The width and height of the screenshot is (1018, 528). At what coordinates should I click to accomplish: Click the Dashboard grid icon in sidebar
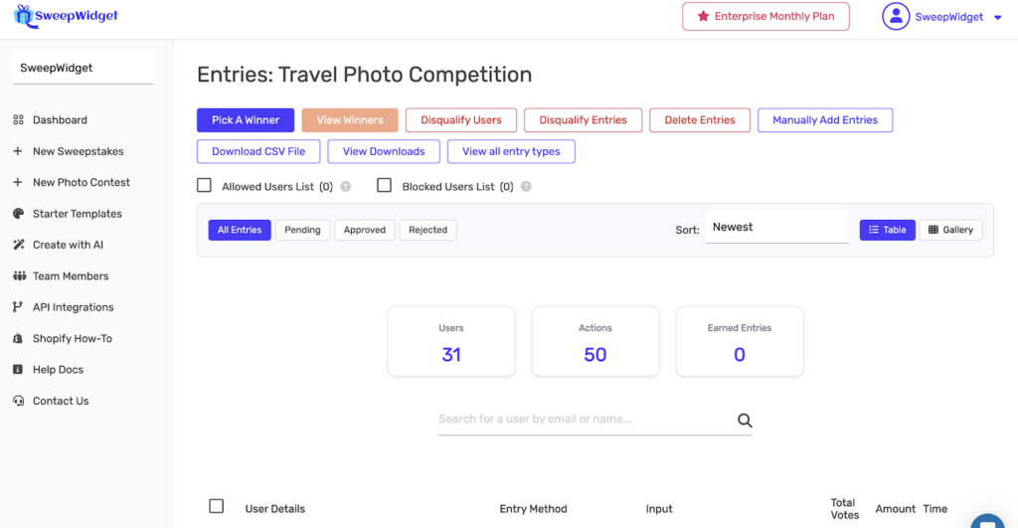tap(18, 120)
